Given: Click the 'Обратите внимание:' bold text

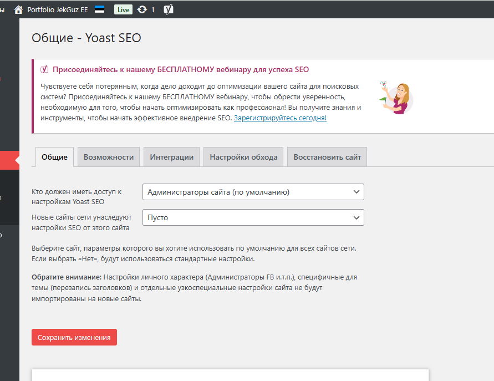Looking at the screenshot, I should (x=67, y=277).
